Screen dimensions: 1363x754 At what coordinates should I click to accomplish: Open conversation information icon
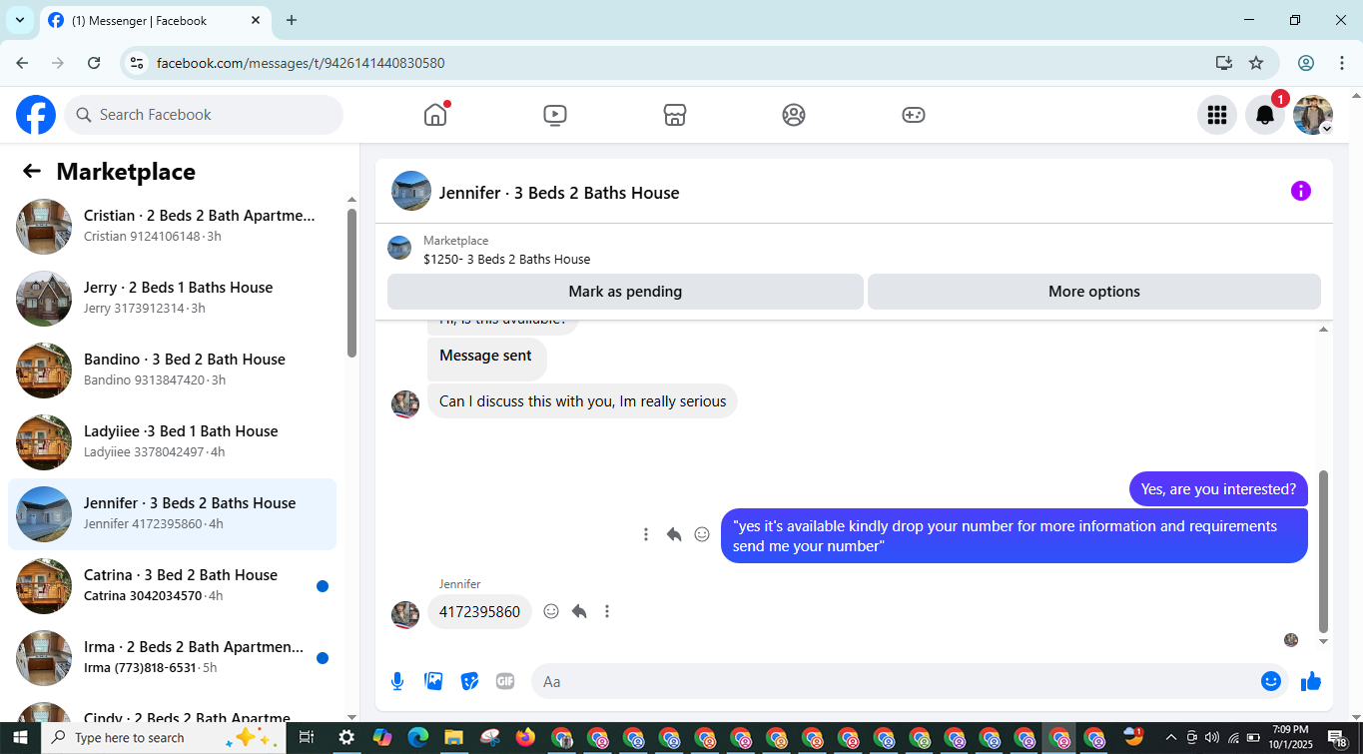[1300, 191]
